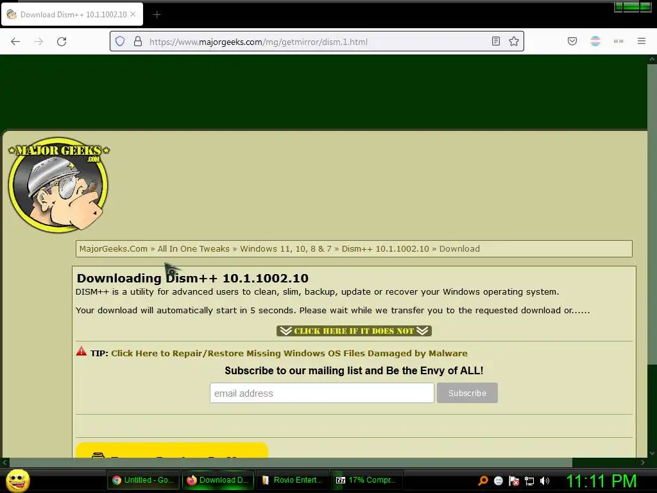Open MajorGeeks.Com breadcrumb link
The height and width of the screenshot is (493, 657).
tap(113, 248)
